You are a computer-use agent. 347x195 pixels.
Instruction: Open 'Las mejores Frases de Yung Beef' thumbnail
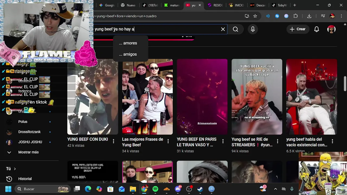point(147,97)
